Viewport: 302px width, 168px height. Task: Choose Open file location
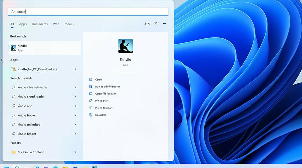106,93
